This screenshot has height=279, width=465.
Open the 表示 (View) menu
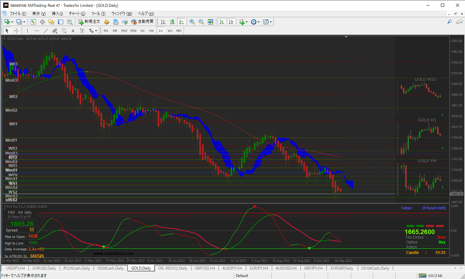coord(39,13)
